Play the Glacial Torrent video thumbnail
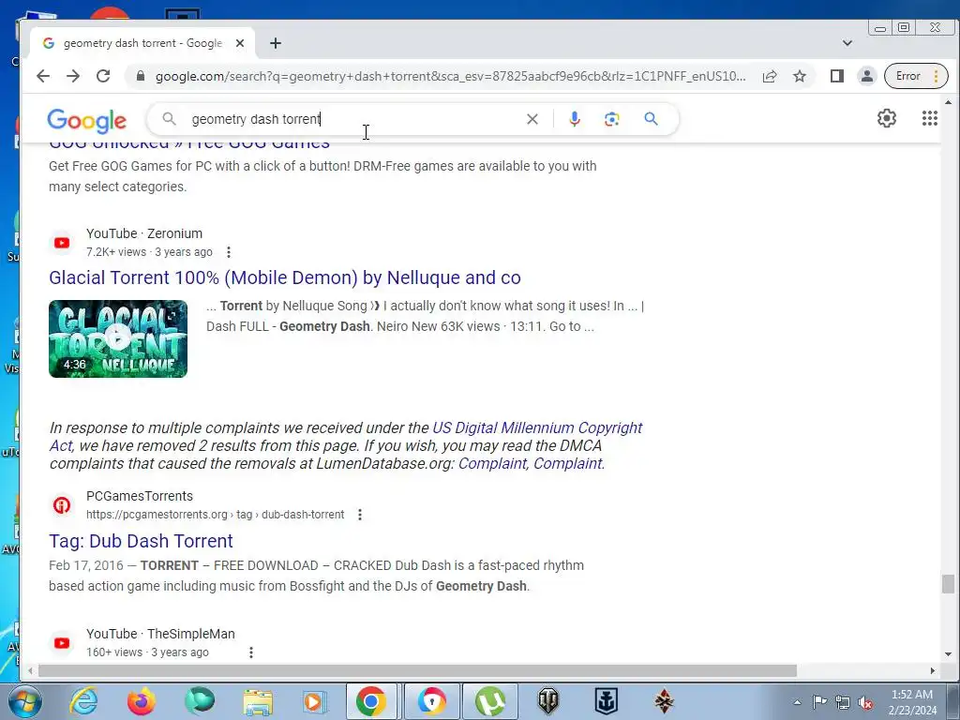960x720 pixels. [118, 338]
